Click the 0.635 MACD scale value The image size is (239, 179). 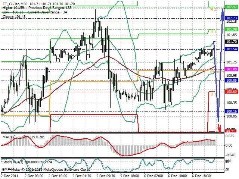tap(230, 136)
